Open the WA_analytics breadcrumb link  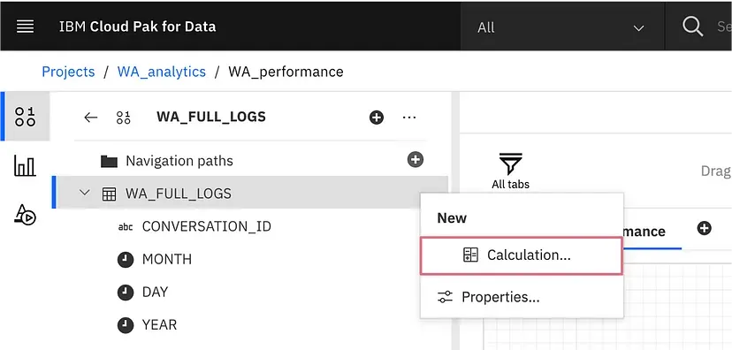point(162,72)
